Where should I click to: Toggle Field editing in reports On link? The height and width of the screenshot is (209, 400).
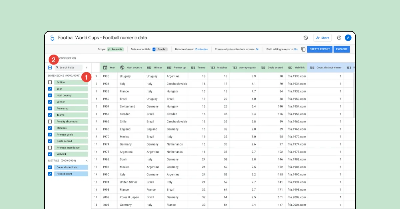[296, 49]
